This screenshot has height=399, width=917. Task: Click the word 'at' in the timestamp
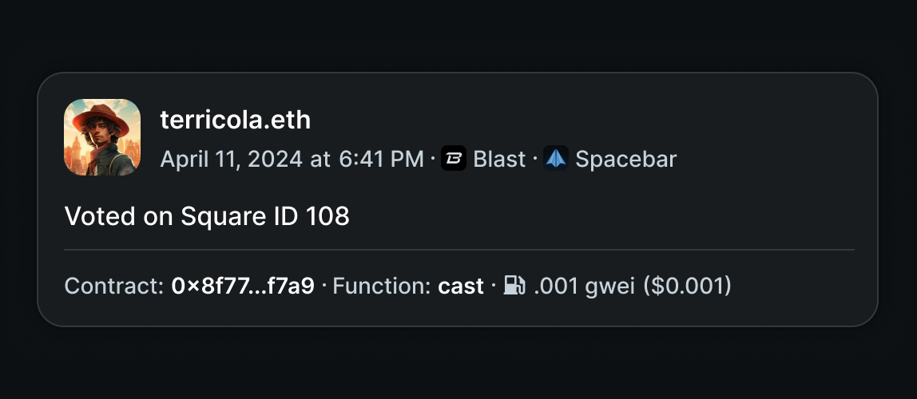320,160
